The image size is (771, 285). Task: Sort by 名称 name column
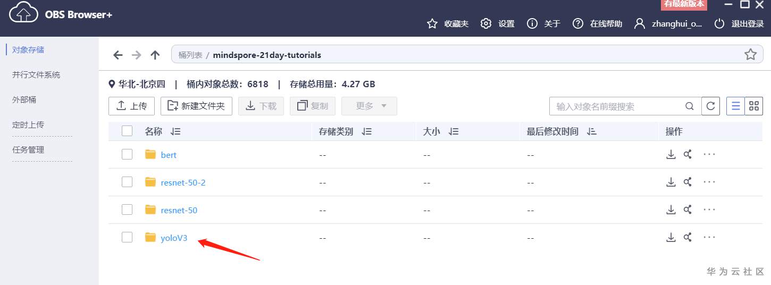click(x=175, y=131)
